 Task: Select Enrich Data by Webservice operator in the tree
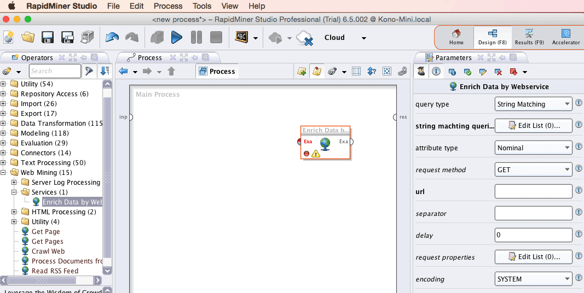pos(72,202)
